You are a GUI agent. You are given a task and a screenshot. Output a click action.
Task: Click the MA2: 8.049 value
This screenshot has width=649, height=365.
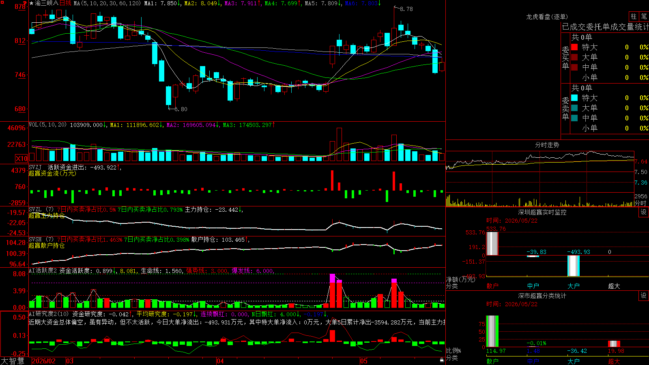202,3
